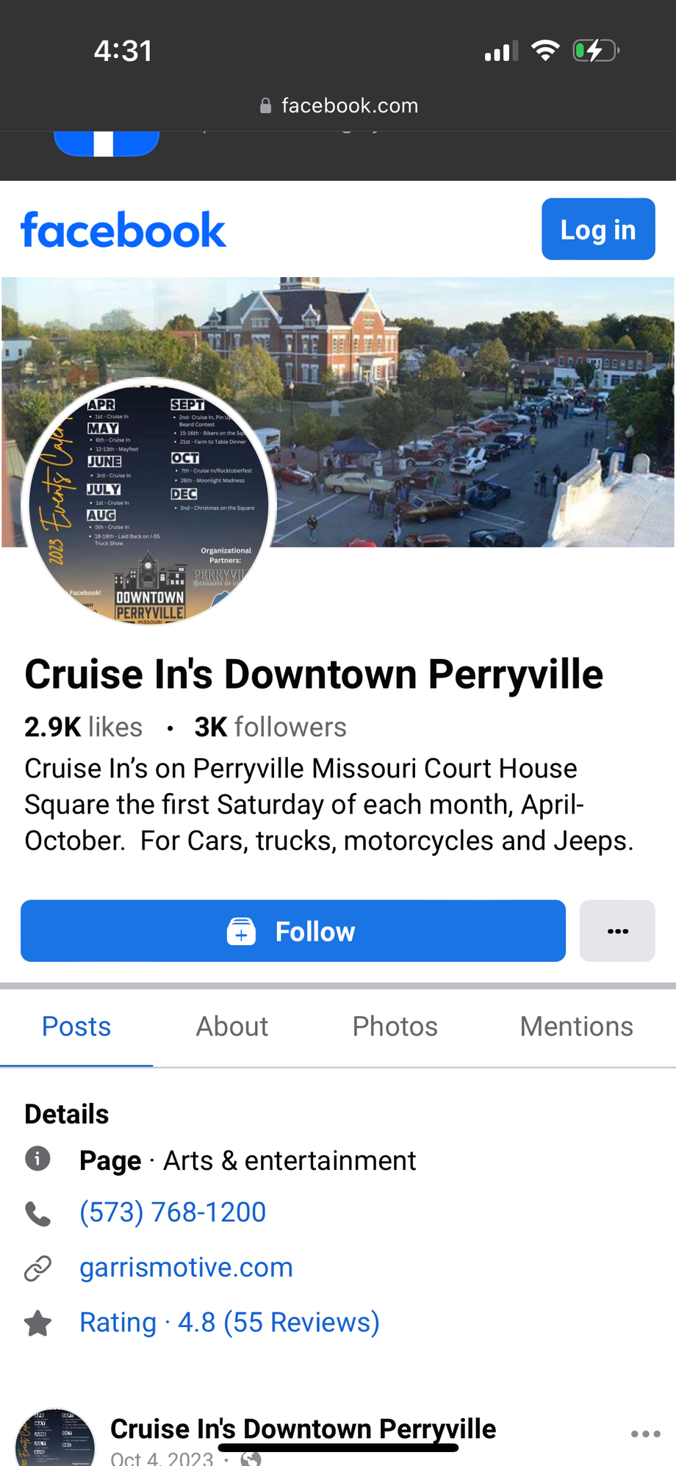Click the page info icon
Viewport: 676px width, 1466px height.
[x=37, y=1159]
